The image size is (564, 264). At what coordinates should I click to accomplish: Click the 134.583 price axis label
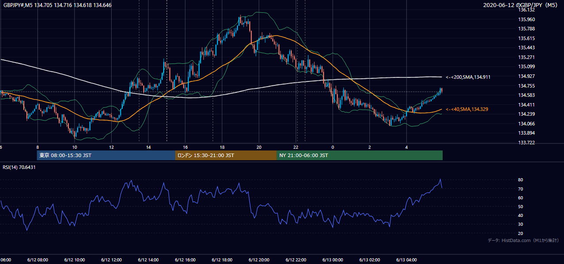(x=526, y=95)
